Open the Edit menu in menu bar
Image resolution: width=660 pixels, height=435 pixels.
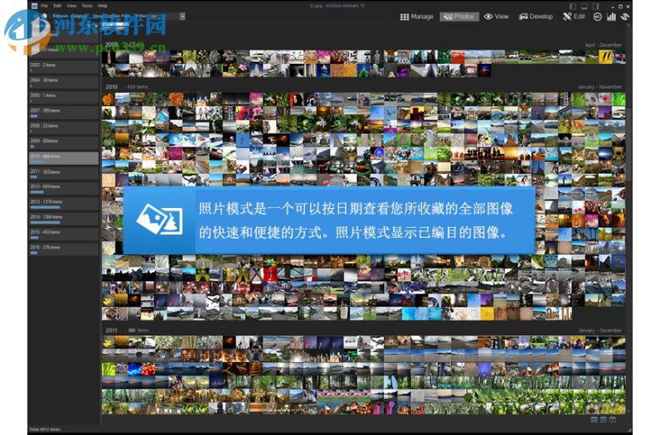click(x=57, y=6)
